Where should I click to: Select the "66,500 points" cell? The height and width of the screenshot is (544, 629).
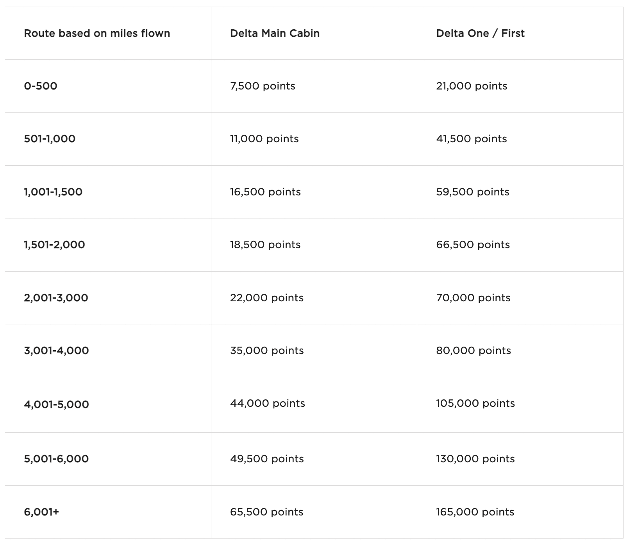(473, 245)
